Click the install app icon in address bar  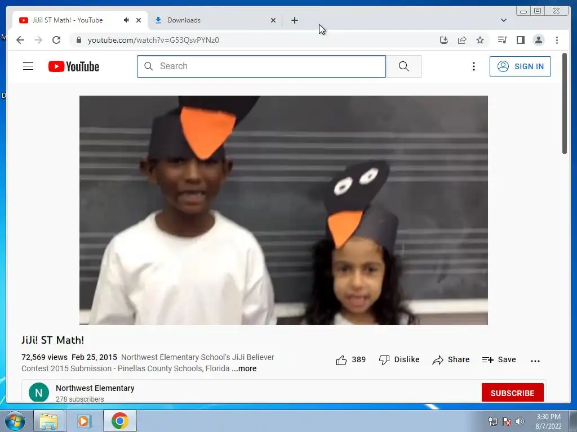[444, 40]
